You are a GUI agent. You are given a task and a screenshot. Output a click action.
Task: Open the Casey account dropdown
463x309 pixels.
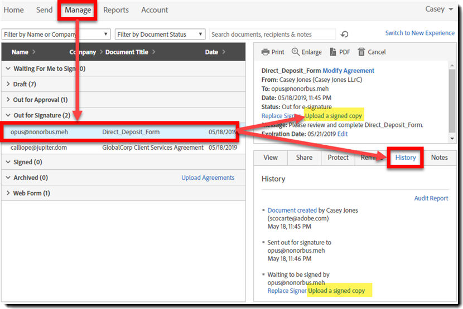[x=439, y=9]
